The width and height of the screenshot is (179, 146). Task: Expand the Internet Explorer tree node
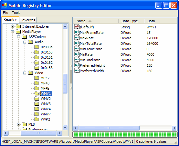pos(12,26)
